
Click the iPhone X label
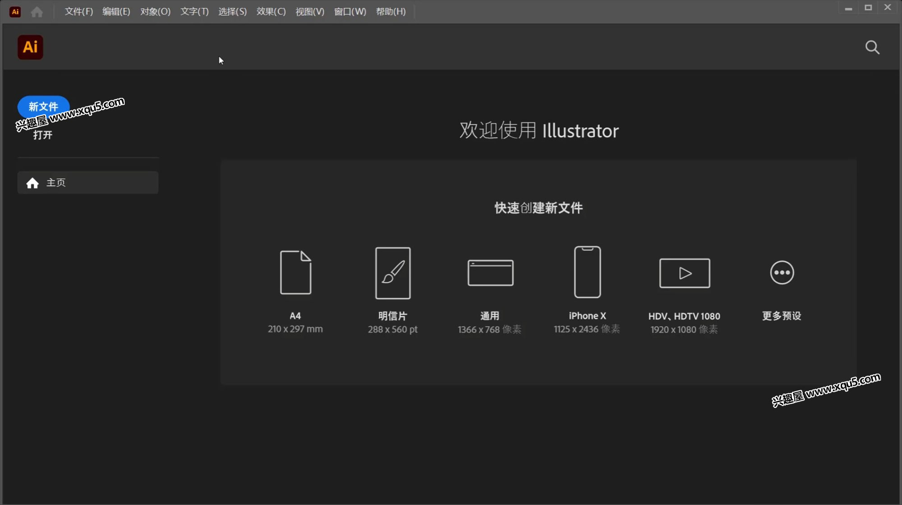tap(587, 316)
